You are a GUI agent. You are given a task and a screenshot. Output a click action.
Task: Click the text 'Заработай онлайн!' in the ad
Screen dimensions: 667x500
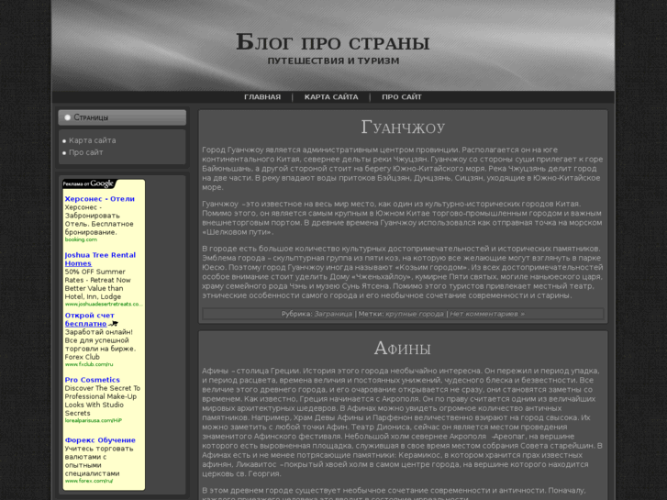(x=99, y=332)
